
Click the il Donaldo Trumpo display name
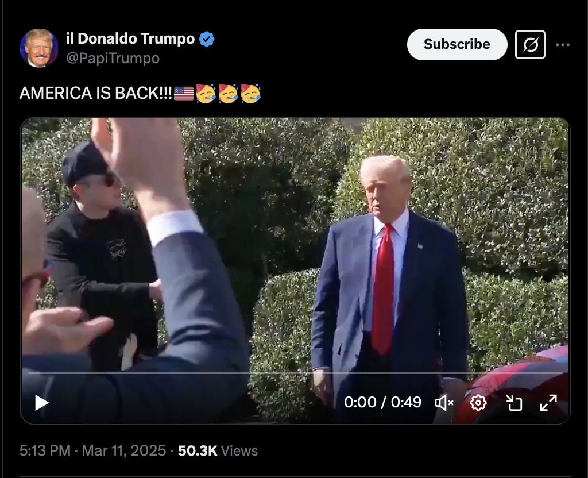coord(130,38)
